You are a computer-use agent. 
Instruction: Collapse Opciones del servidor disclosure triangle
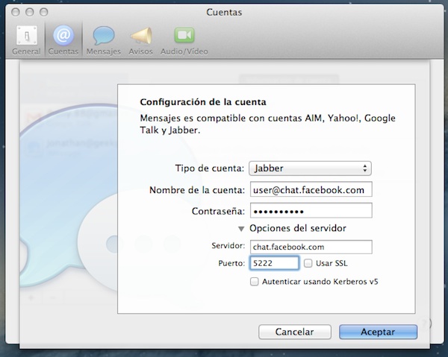click(241, 229)
